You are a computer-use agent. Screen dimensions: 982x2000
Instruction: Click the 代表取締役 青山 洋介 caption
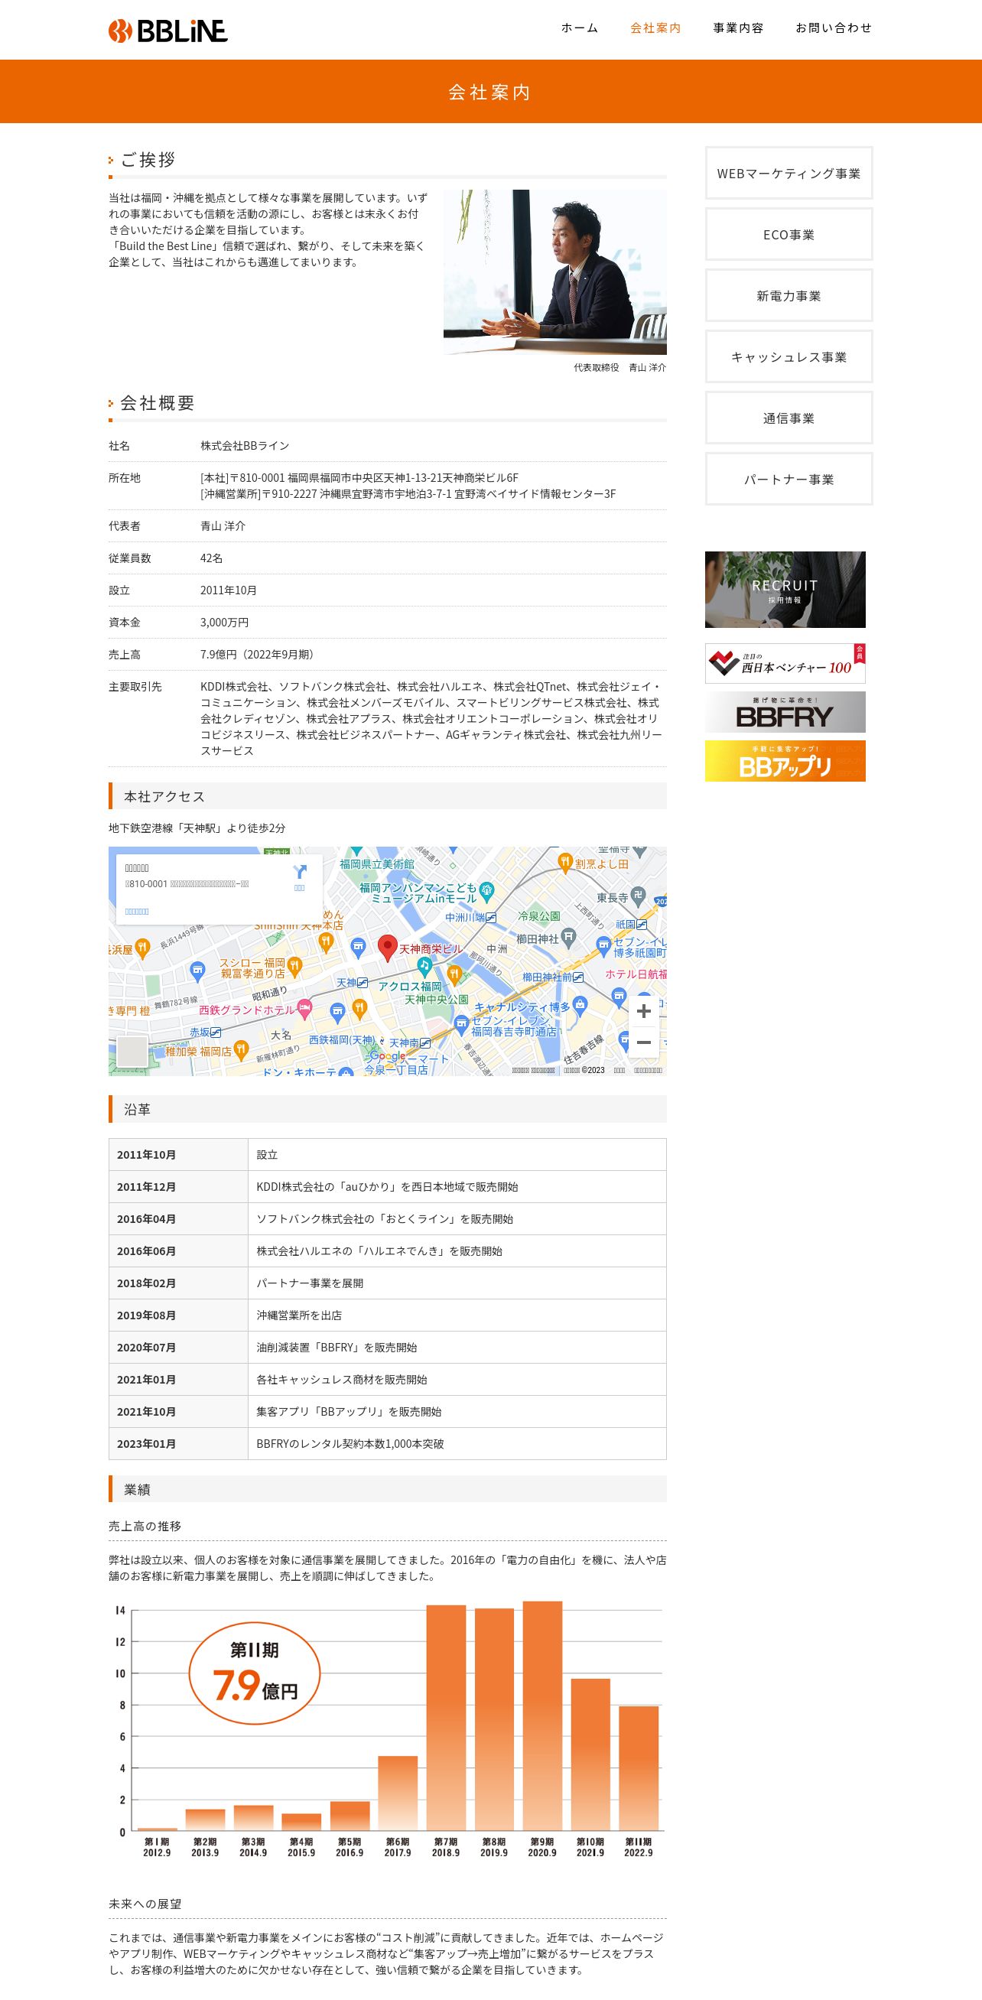click(619, 367)
